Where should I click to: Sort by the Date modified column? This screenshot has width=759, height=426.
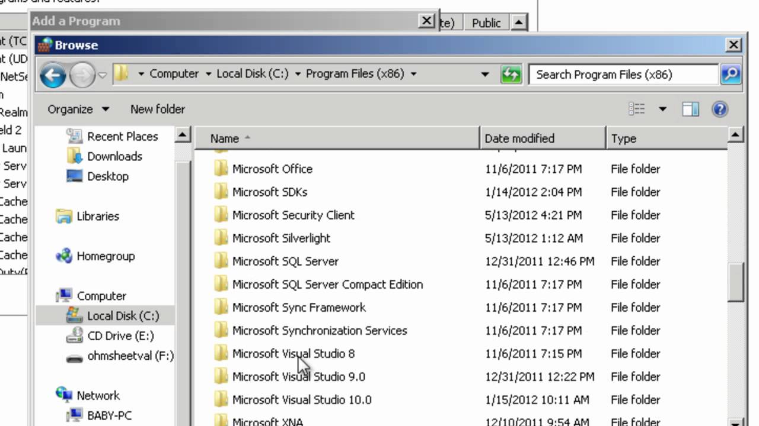pyautogui.click(x=519, y=138)
